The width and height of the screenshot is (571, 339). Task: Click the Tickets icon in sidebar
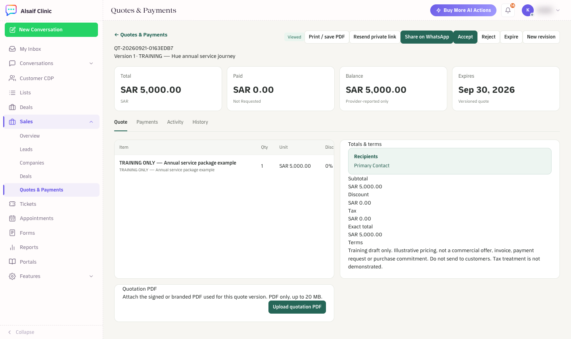click(x=12, y=204)
